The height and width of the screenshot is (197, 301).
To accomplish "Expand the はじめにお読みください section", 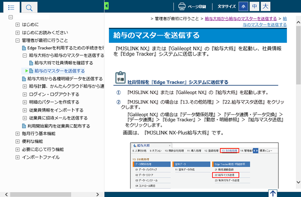I will click(18, 33).
